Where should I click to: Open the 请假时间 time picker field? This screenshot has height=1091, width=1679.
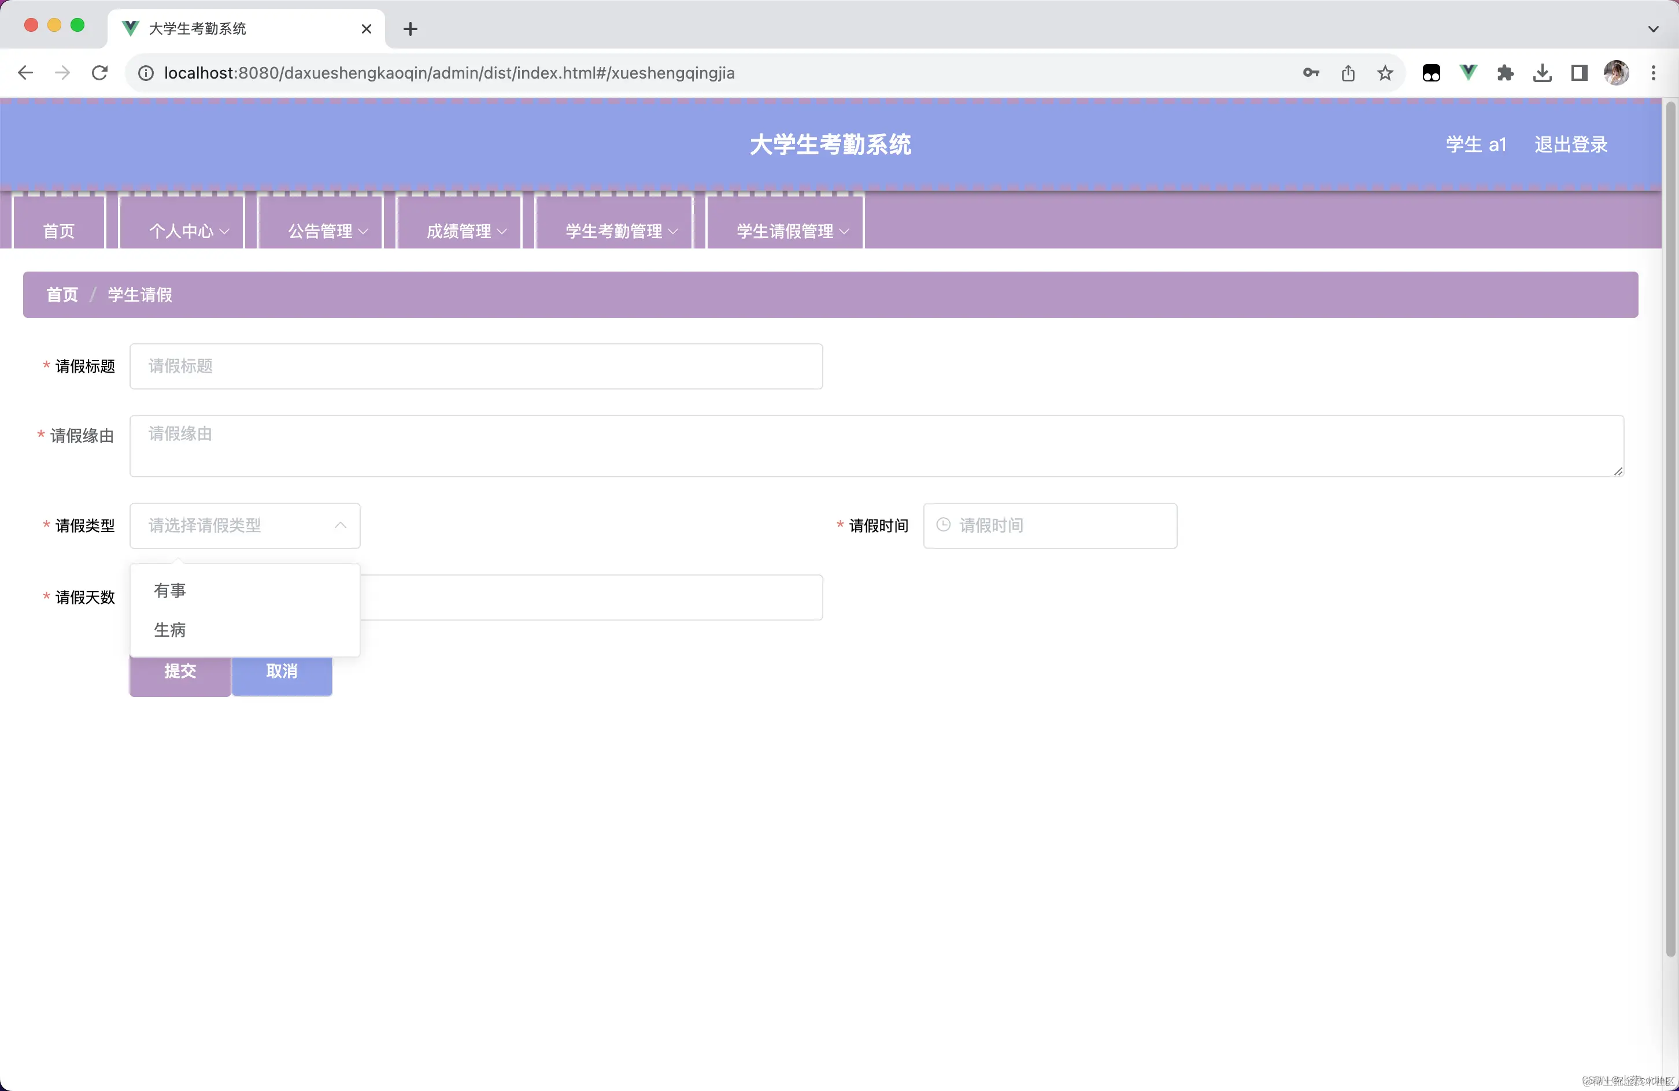[1050, 525]
